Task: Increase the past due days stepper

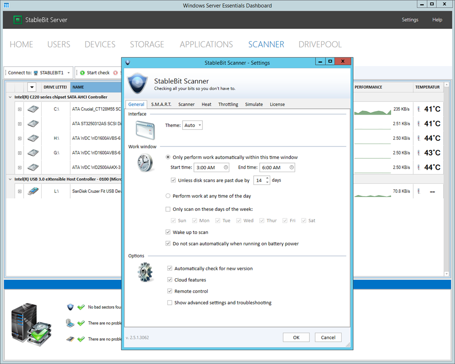Action: click(267, 178)
